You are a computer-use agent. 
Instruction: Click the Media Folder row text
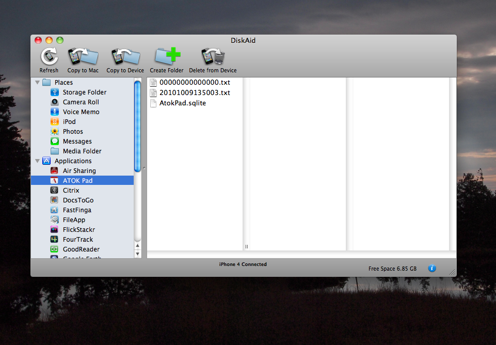point(82,151)
